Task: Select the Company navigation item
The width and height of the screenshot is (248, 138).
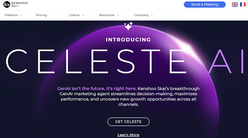Action: pos(141,15)
